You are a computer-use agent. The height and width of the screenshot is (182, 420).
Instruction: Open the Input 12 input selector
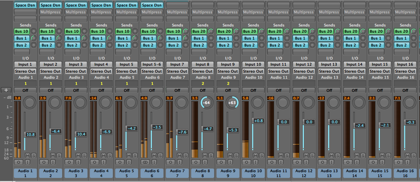coord(304,64)
